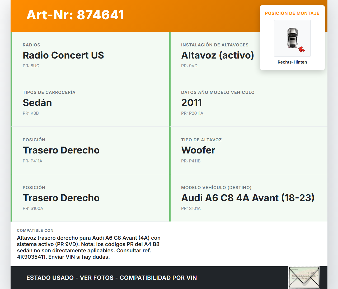Viewport: 338px width, 289px height.
Task: Click the car diagram in Posición de Montaje
Action: tap(292, 38)
